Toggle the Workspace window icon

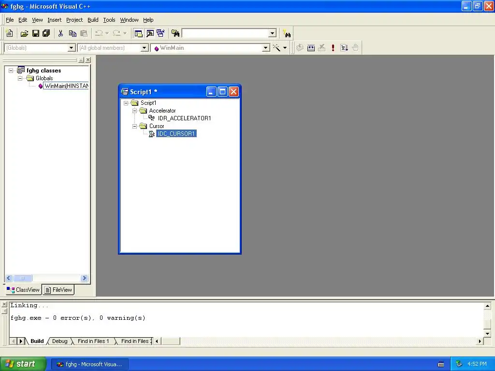pos(138,33)
